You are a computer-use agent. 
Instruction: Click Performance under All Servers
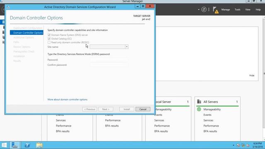[211, 126]
